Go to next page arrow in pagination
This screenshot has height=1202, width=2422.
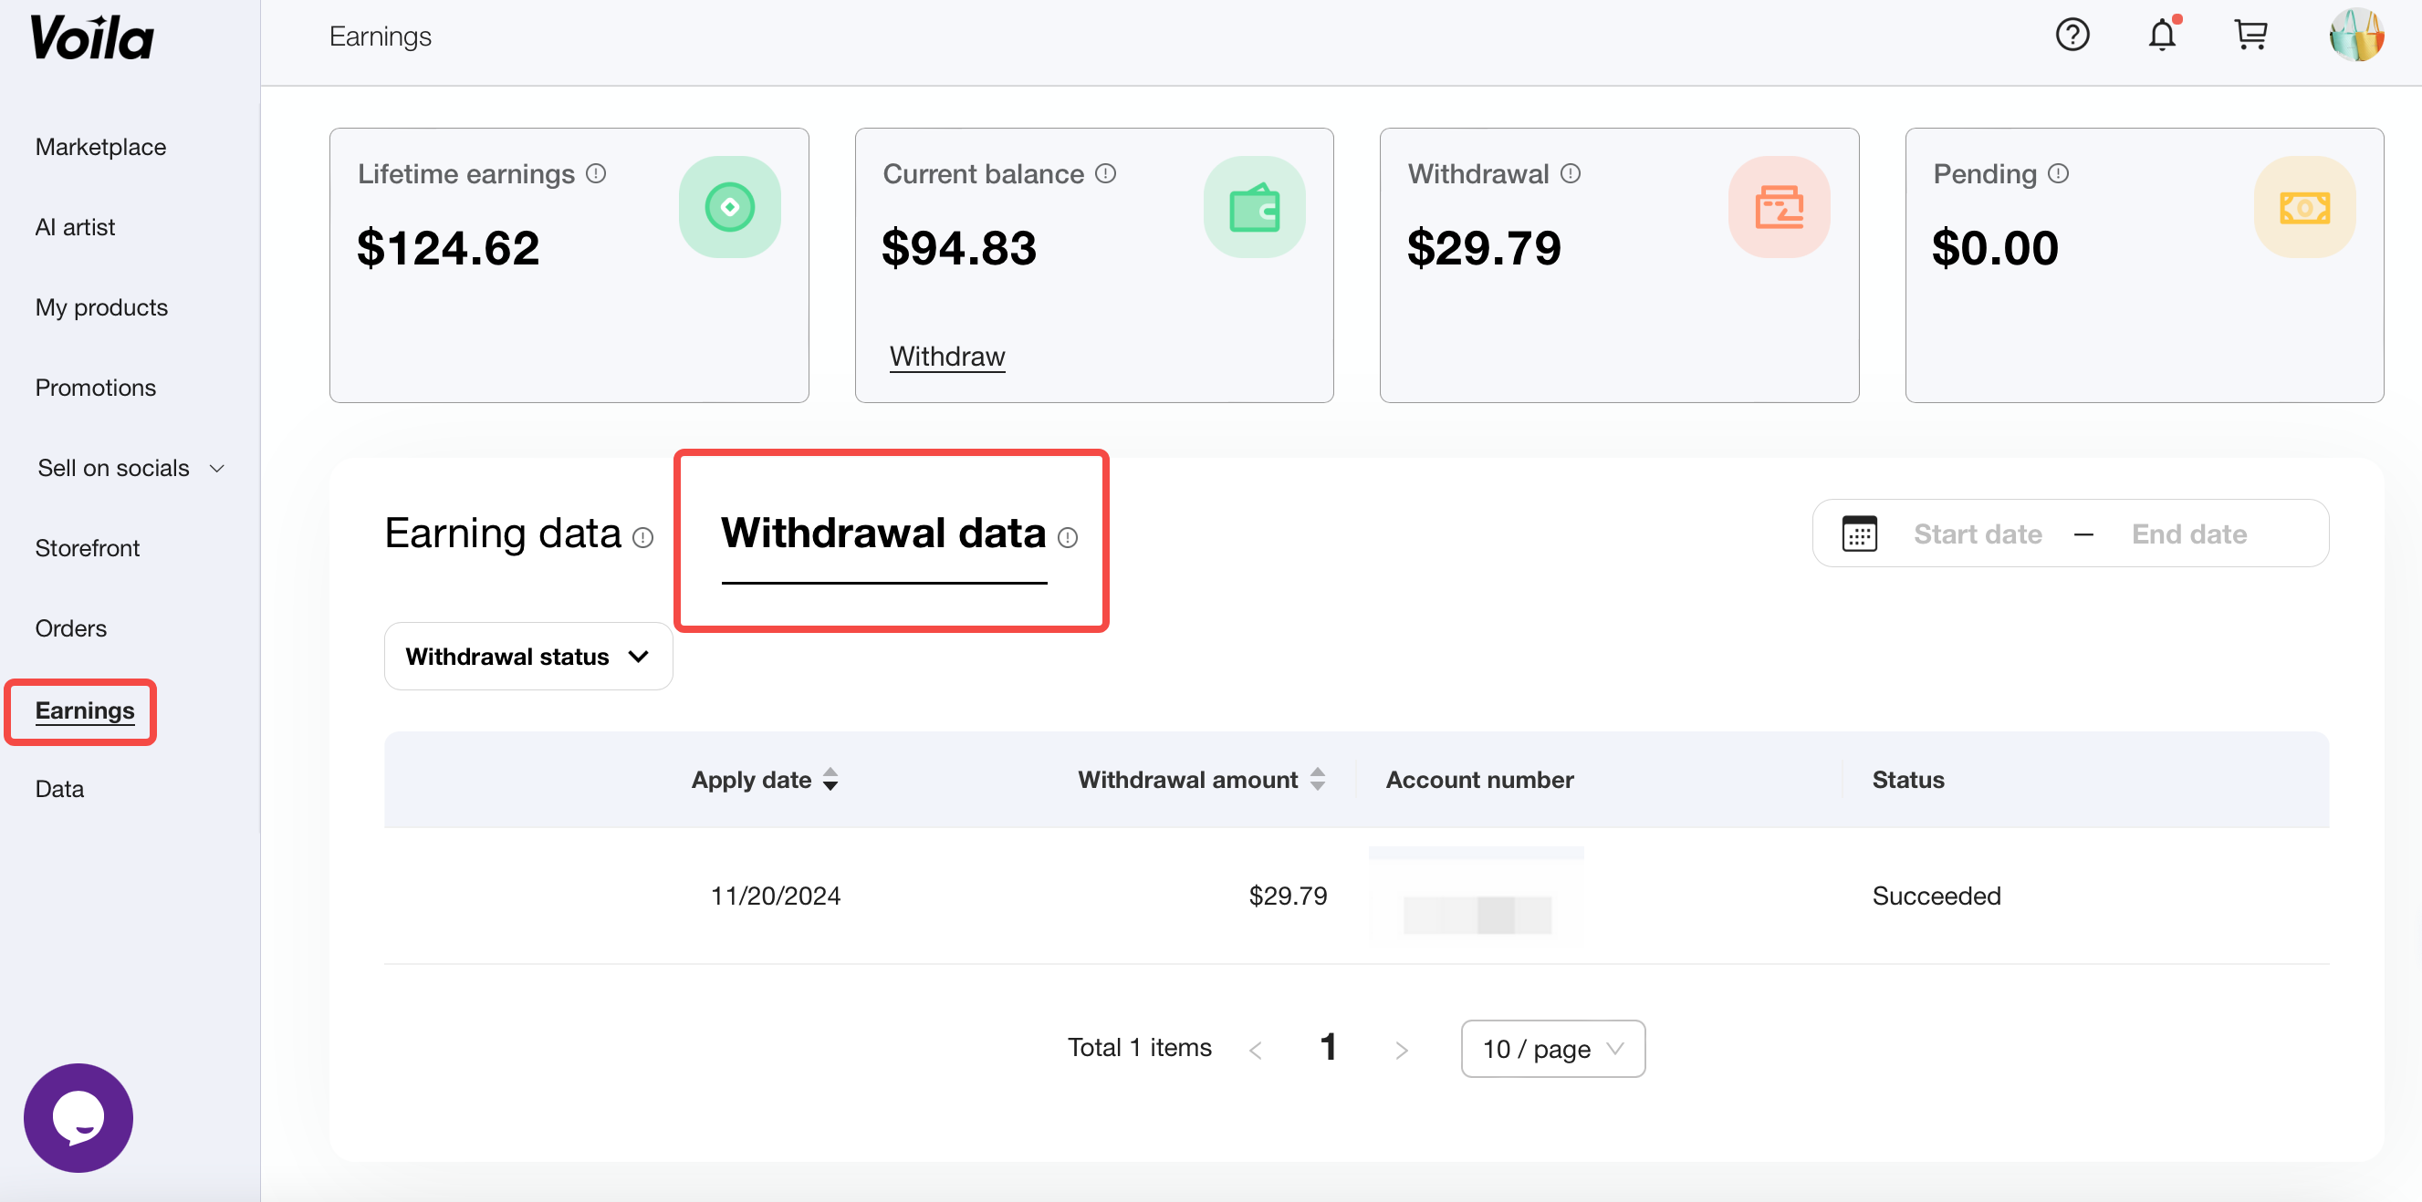click(1401, 1049)
